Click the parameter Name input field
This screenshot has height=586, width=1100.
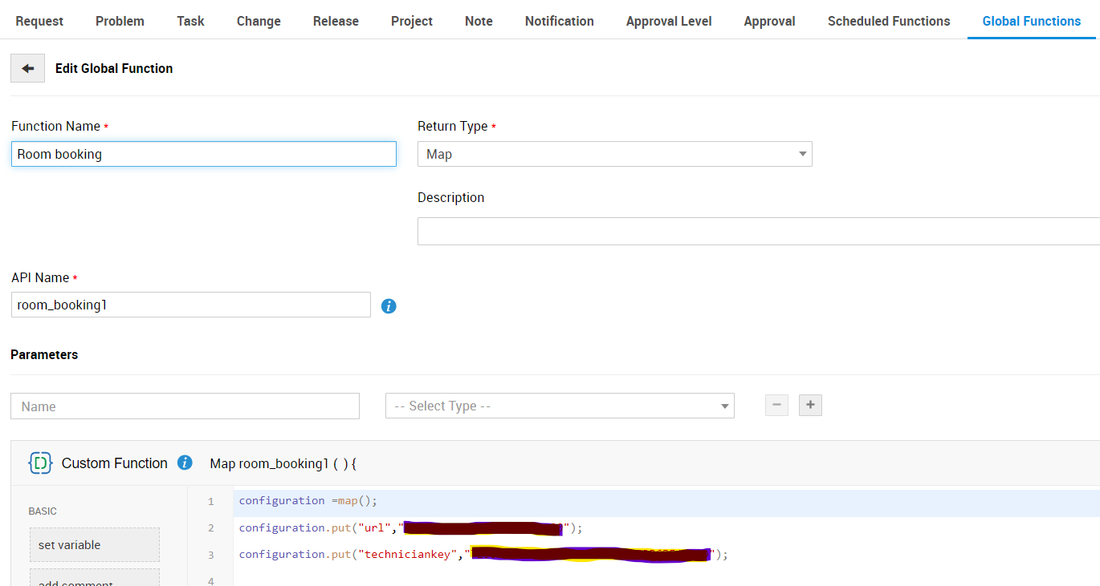(x=185, y=406)
